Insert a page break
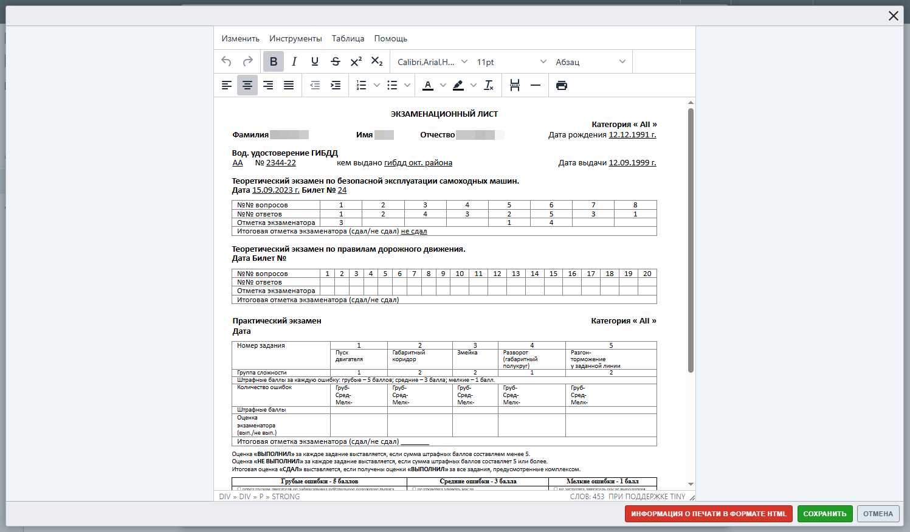This screenshot has width=910, height=532. (515, 85)
